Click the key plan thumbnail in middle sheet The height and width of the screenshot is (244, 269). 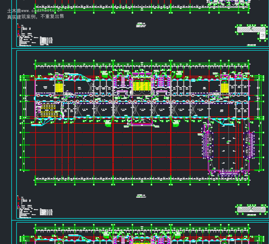click(251, 210)
